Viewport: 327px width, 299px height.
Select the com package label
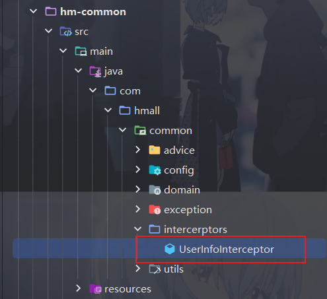(130, 91)
